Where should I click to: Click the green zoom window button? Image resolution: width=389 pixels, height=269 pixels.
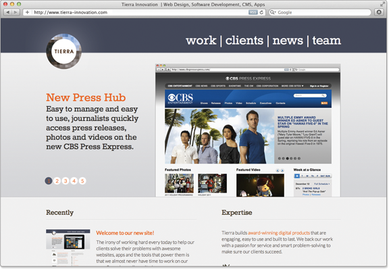(19, 4)
